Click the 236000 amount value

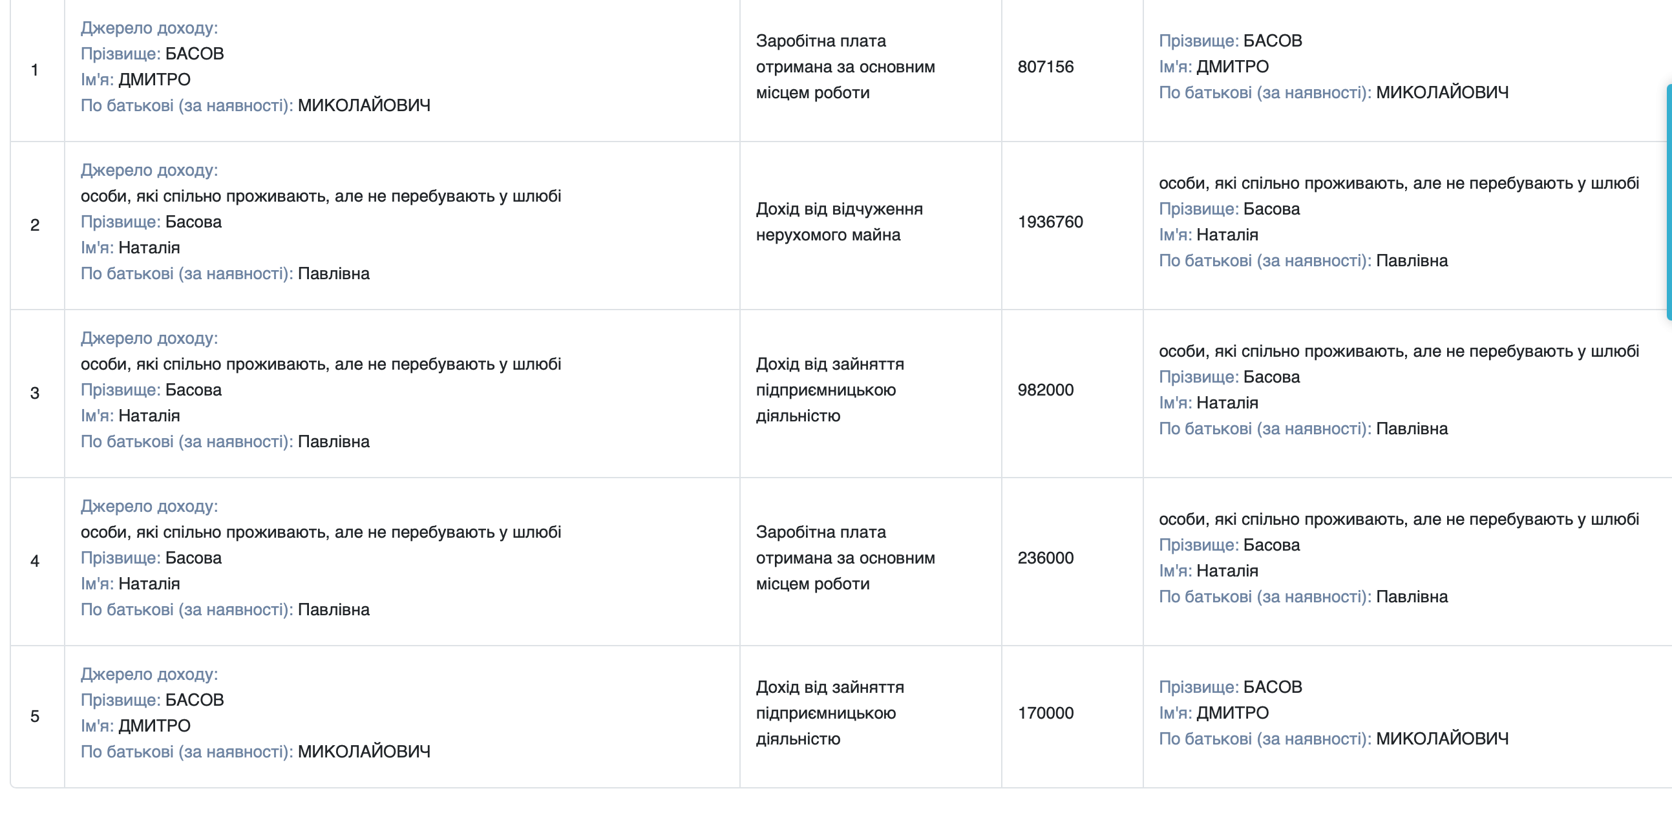[x=1045, y=558]
